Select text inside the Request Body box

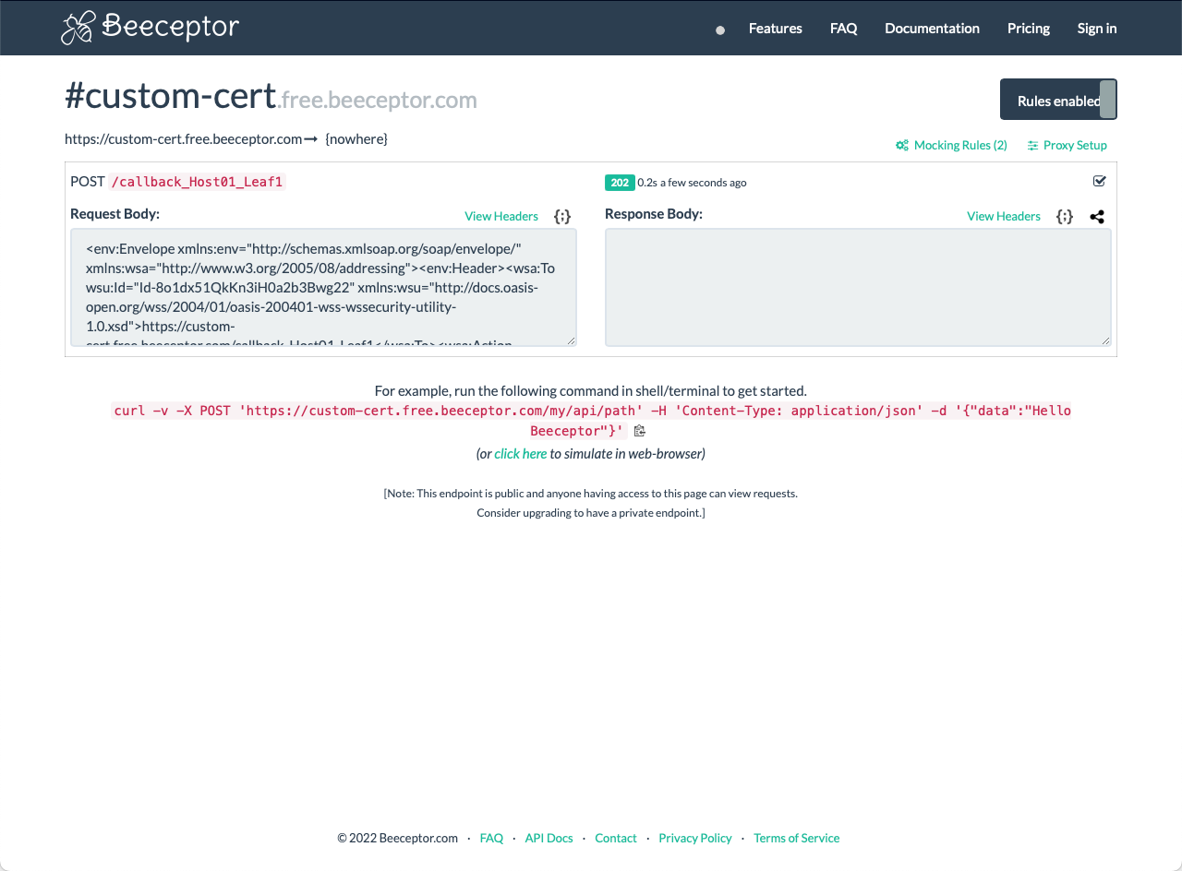323,287
